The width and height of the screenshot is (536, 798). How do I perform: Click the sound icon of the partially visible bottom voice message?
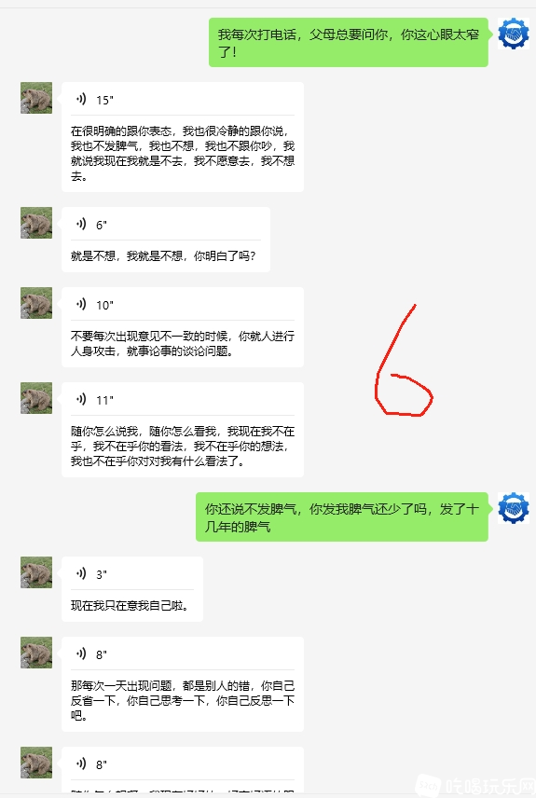[x=81, y=764]
